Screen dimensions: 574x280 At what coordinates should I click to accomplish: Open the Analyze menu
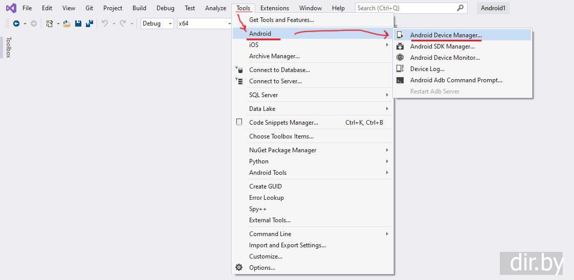point(215,8)
